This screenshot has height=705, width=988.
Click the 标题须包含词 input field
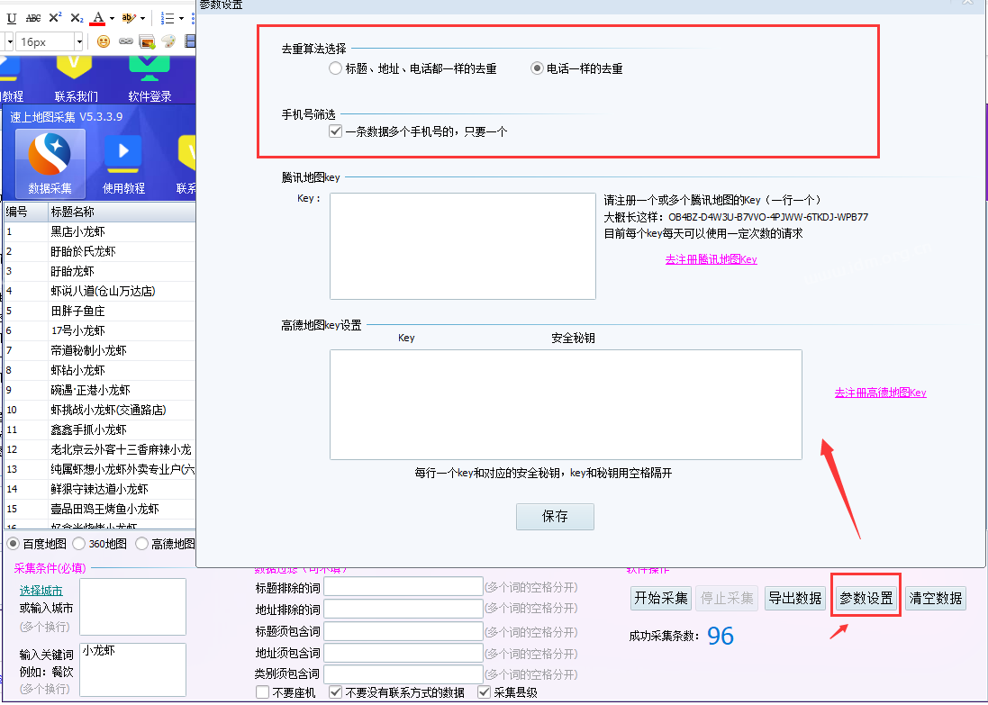pyautogui.click(x=403, y=631)
